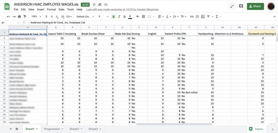The height and width of the screenshot is (133, 278).
Task: Click the Explore button
Action: pos(257,129)
